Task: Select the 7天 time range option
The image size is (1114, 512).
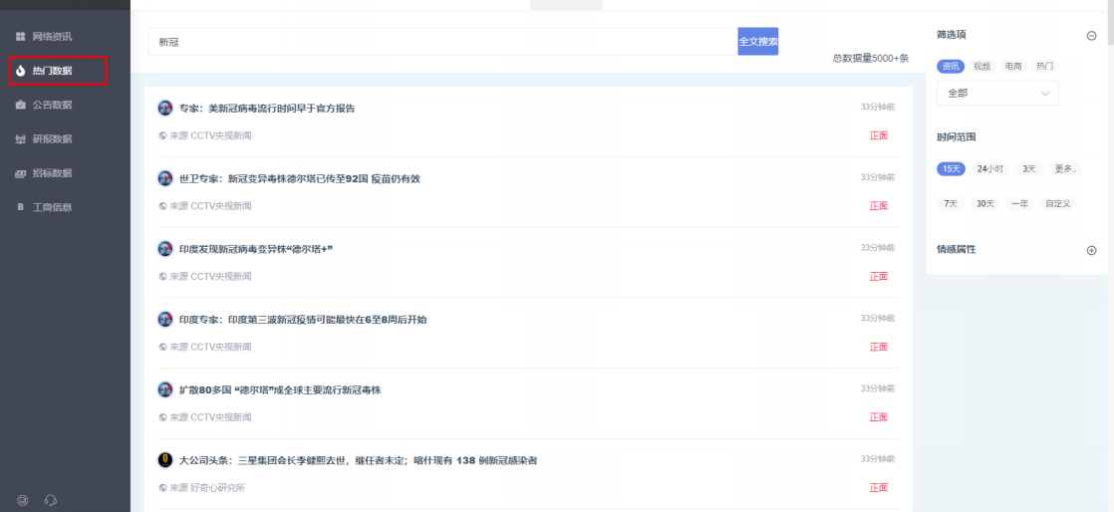Action: click(x=951, y=203)
